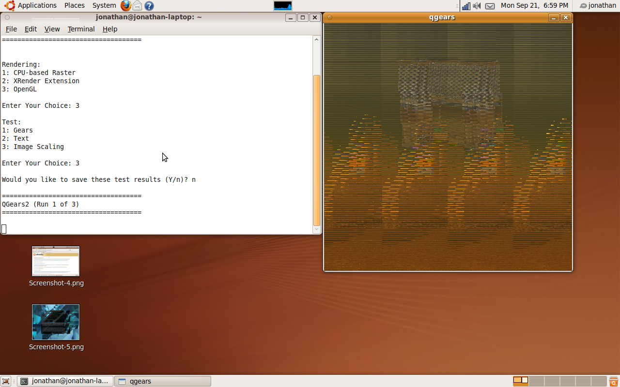Click the jonathan user switcher button

(598, 6)
